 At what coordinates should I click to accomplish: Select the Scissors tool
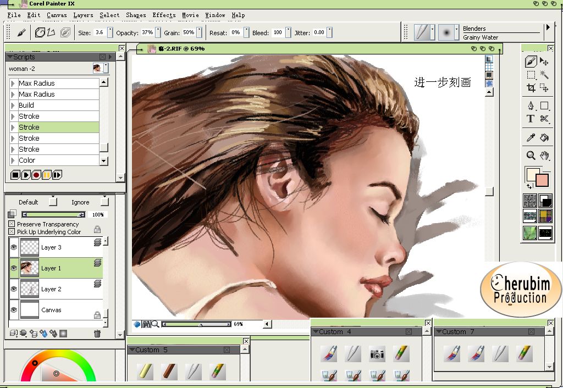(x=544, y=119)
